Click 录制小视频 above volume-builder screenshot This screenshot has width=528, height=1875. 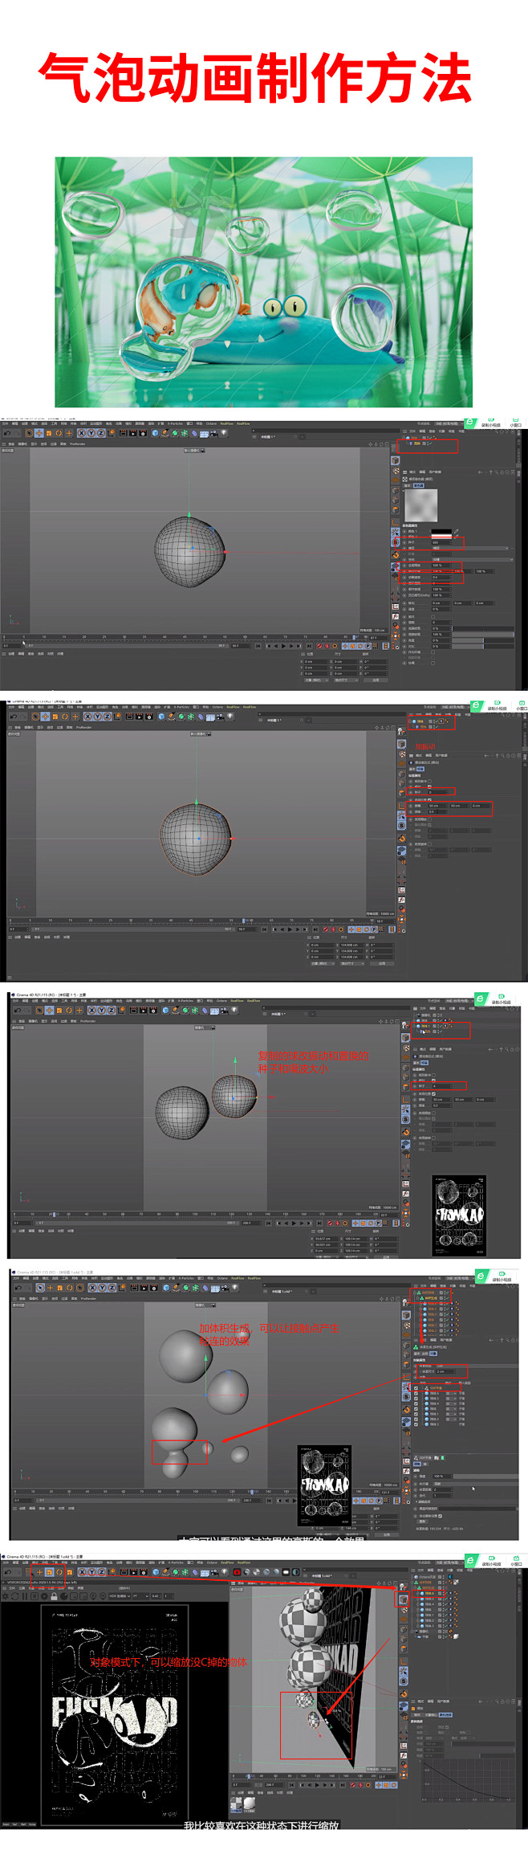(502, 1277)
